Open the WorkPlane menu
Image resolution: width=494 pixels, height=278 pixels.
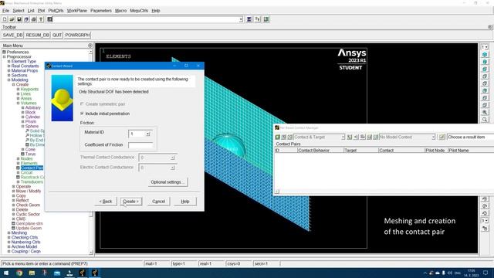[77, 11]
